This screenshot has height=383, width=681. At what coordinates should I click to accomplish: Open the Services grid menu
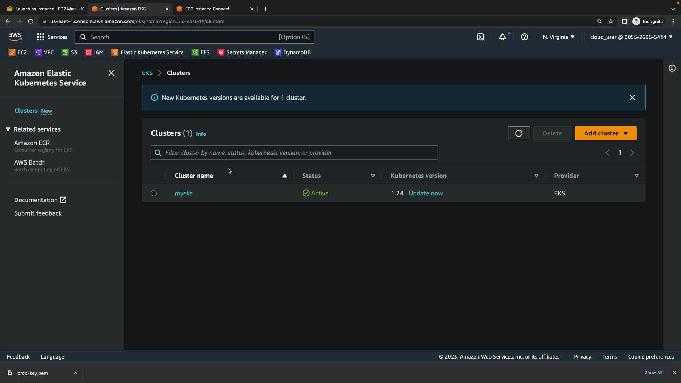[x=52, y=37]
